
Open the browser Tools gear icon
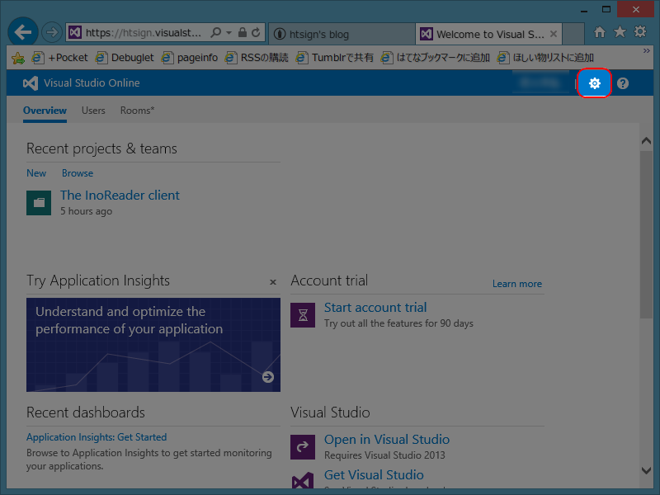tap(640, 31)
